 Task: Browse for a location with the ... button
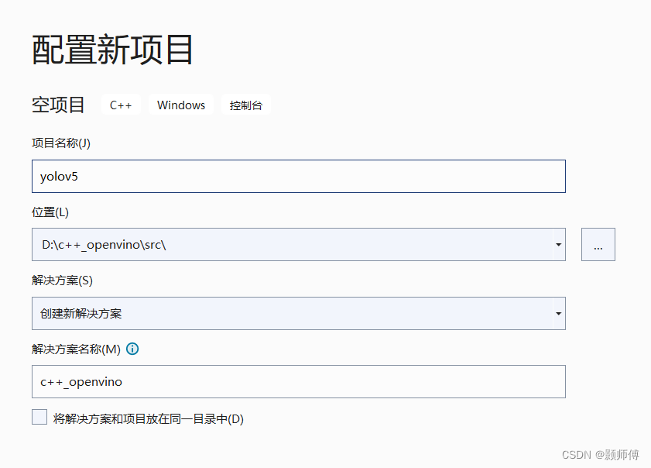[x=598, y=244]
